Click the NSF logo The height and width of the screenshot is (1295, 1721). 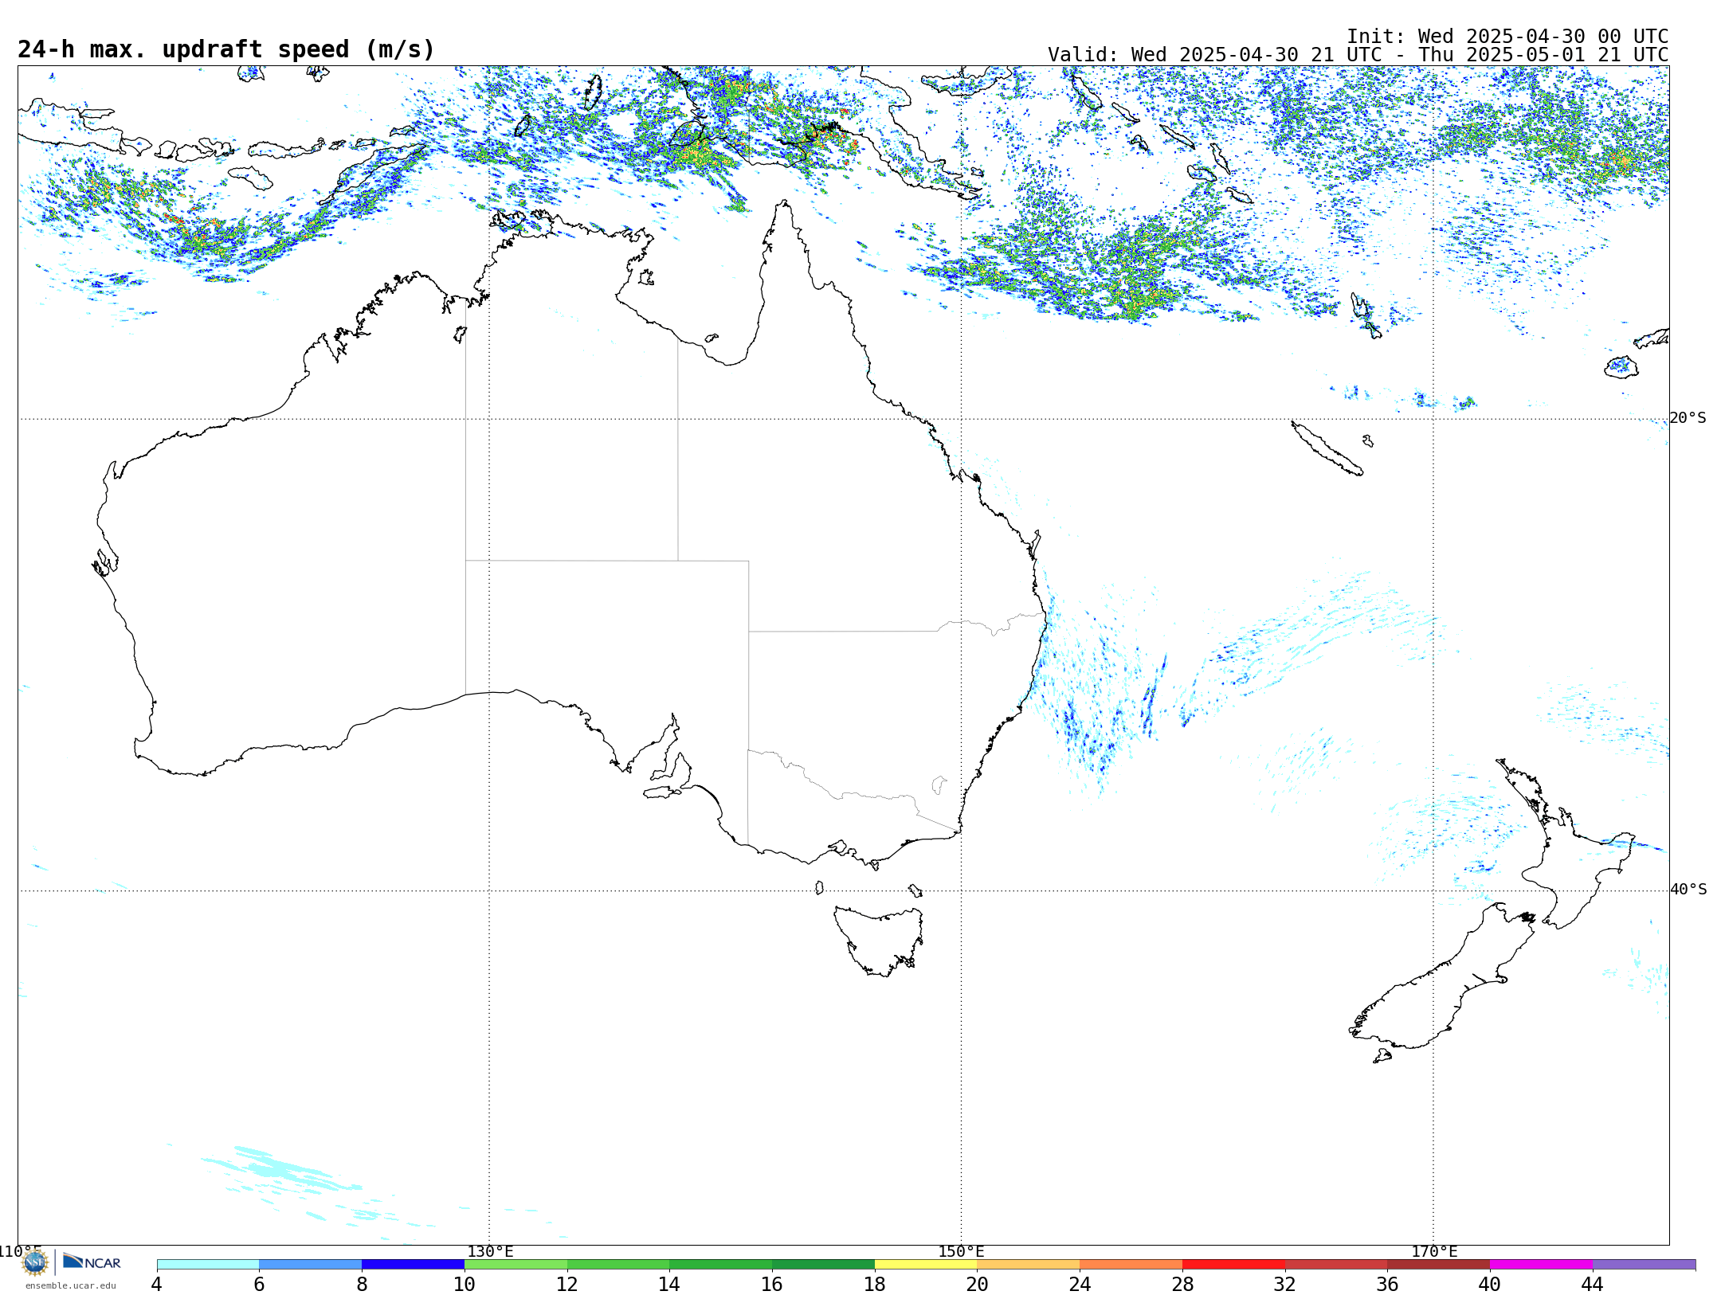pyautogui.click(x=35, y=1262)
